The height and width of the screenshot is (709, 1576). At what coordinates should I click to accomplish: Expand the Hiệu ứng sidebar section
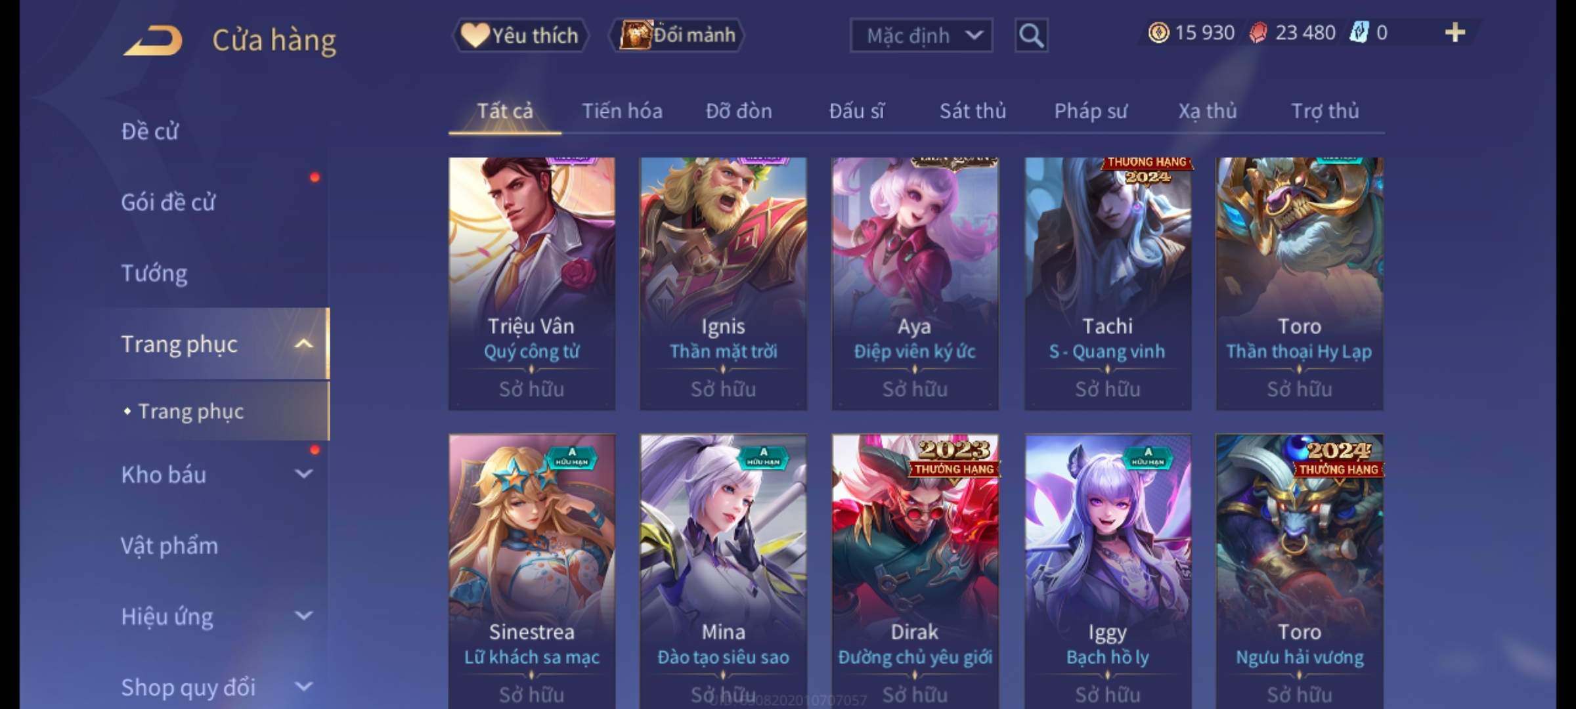pos(303,616)
